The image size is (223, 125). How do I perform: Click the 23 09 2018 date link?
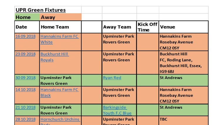pyautogui.click(x=25, y=54)
